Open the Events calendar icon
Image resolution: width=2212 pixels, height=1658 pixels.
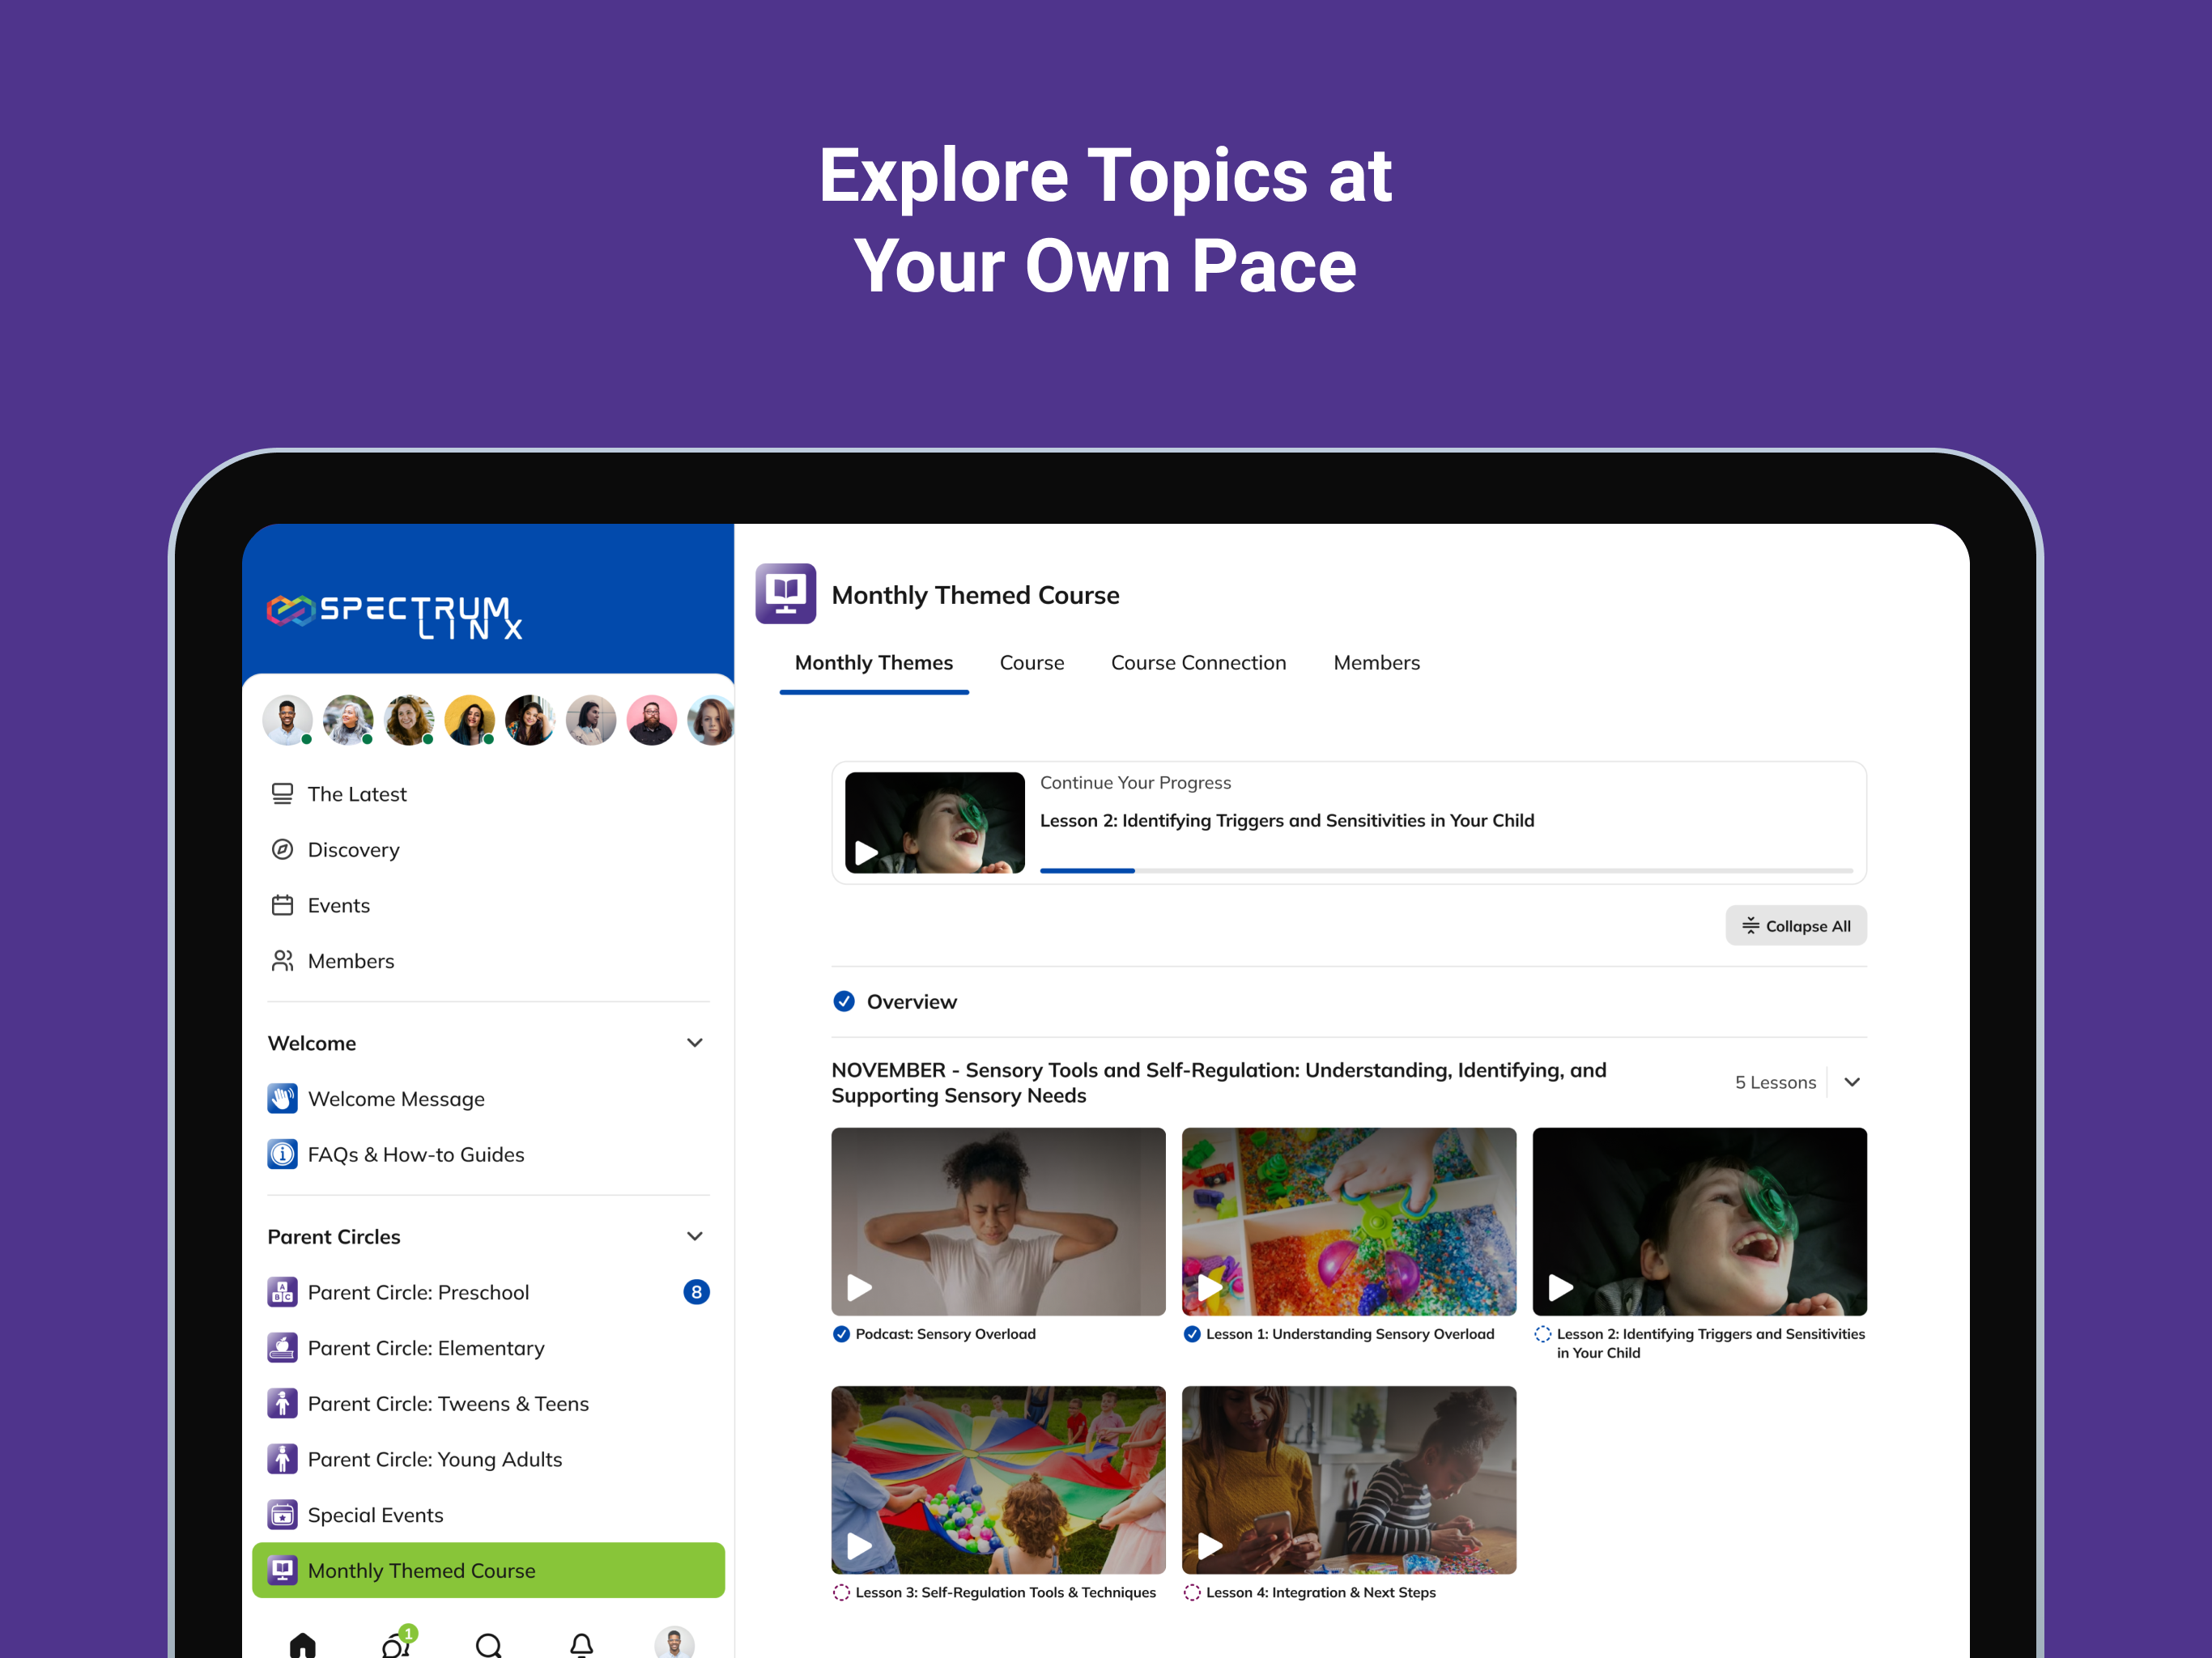[x=282, y=905]
